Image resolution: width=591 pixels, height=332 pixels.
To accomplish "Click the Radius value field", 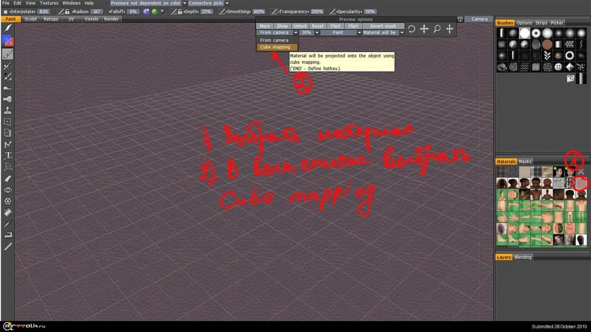I will tap(97, 11).
